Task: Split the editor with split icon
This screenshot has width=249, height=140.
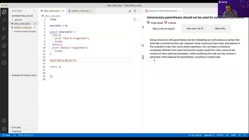Action: click(x=135, y=11)
